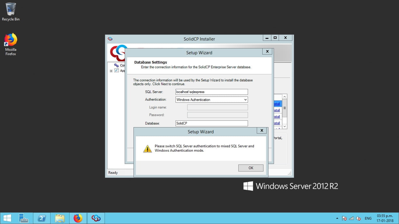399x224 pixels.
Task: Click the disabled Login name field
Action: [x=218, y=107]
